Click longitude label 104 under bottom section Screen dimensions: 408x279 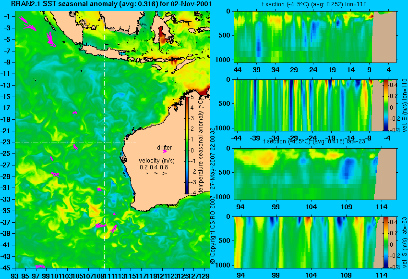pos(311,275)
